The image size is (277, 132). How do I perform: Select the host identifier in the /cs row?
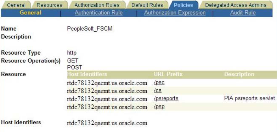[x=107, y=91]
